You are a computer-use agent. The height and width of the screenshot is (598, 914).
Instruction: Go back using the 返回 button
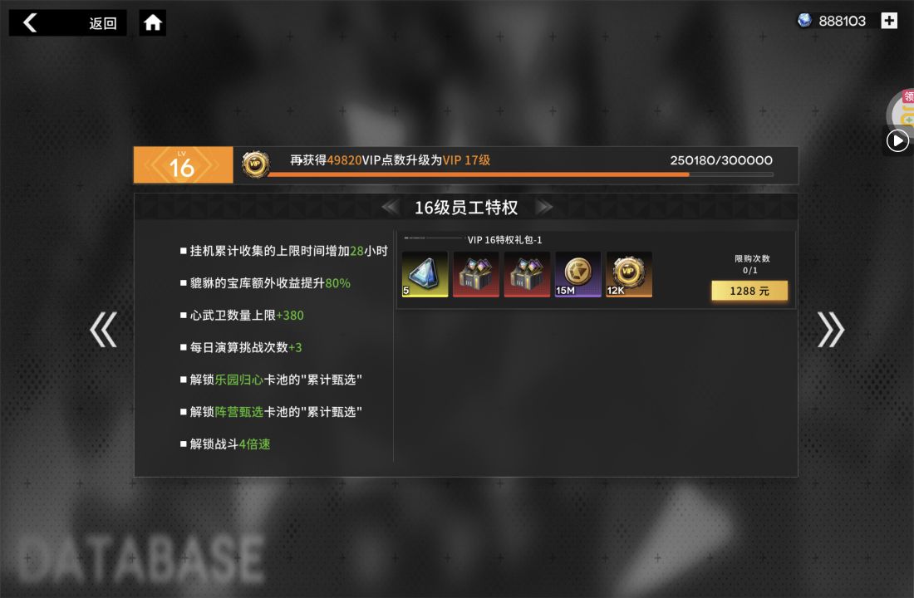[67, 22]
